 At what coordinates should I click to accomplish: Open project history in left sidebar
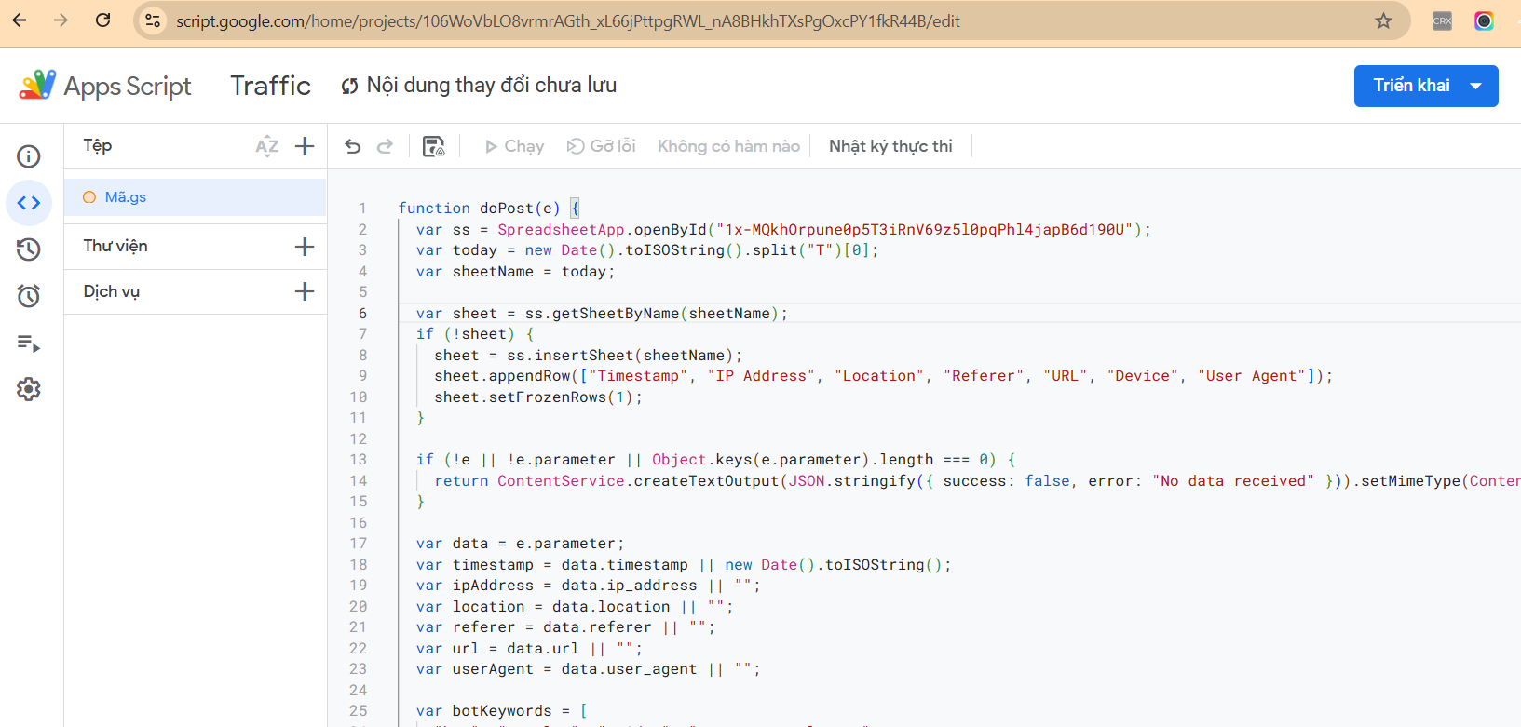(x=29, y=249)
